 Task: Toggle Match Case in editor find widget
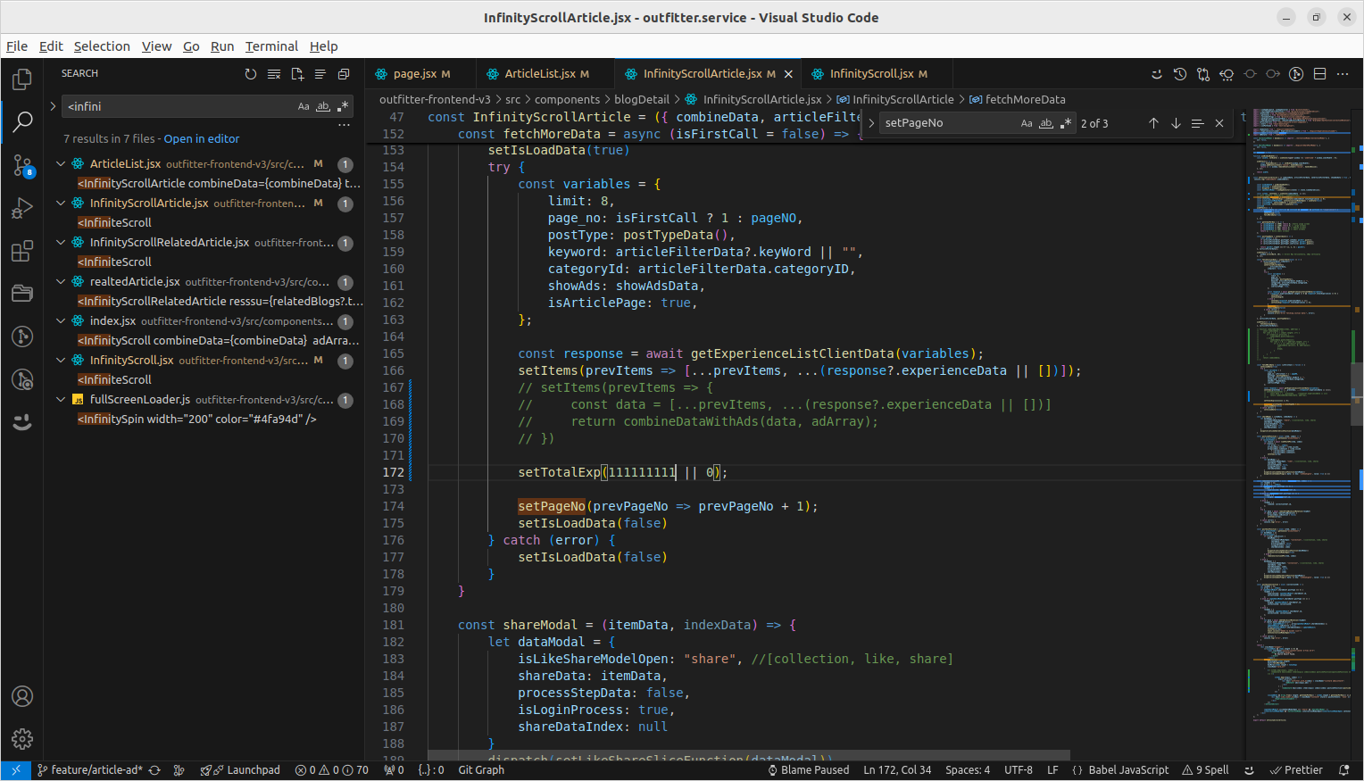[x=1027, y=123]
